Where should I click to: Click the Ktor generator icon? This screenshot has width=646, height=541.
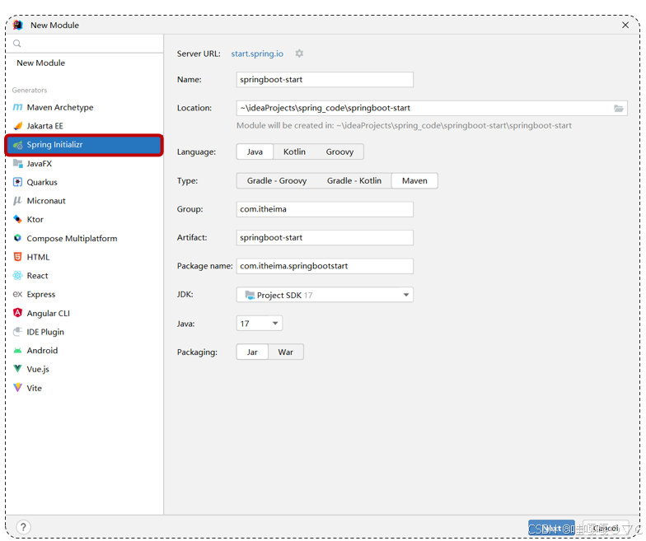(17, 219)
